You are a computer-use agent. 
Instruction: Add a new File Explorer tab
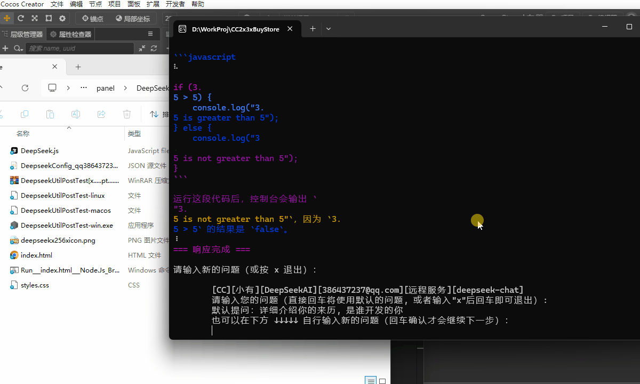pyautogui.click(x=78, y=67)
